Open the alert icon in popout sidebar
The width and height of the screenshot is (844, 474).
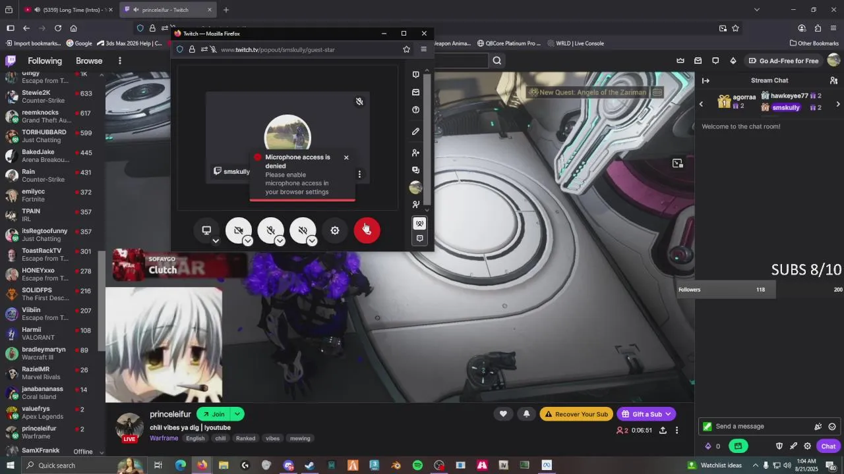tap(416, 74)
